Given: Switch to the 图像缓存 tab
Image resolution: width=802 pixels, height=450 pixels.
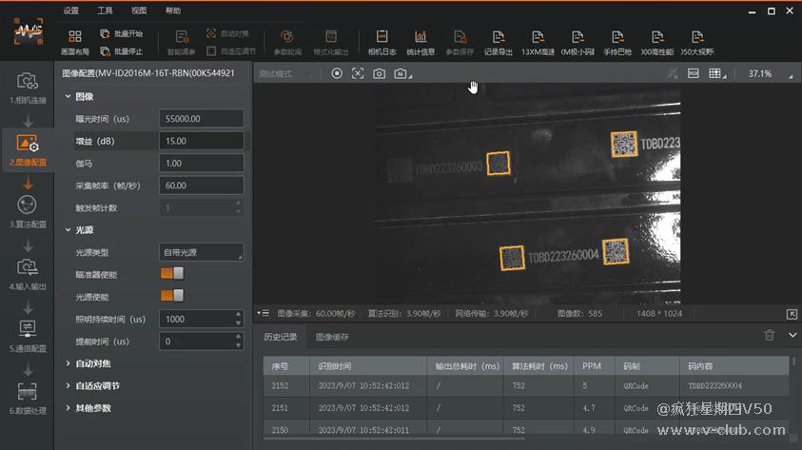Looking at the screenshot, I should tap(332, 337).
